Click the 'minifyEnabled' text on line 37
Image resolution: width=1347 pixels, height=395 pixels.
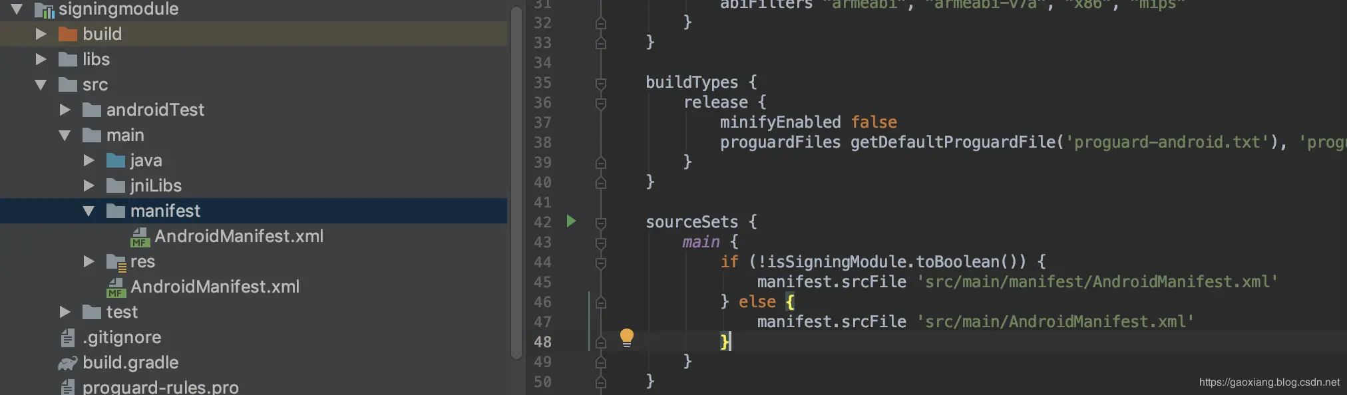click(780, 122)
